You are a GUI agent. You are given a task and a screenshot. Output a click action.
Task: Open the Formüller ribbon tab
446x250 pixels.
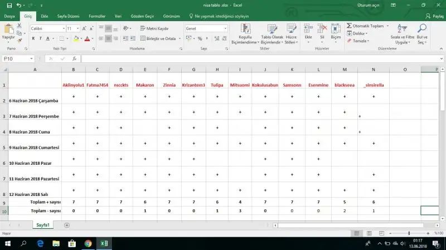pyautogui.click(x=96, y=16)
